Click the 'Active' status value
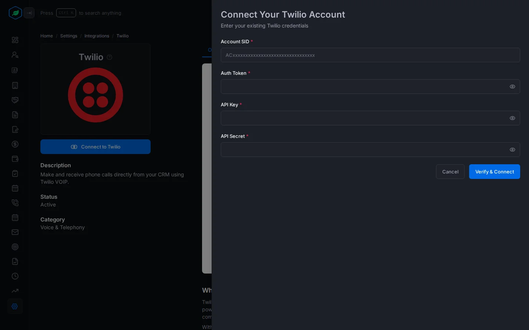This screenshot has width=529, height=330. 48,205
